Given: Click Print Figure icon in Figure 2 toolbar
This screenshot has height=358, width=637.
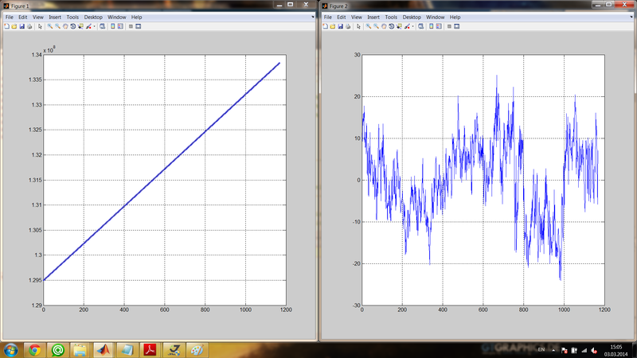Looking at the screenshot, I should click(349, 26).
